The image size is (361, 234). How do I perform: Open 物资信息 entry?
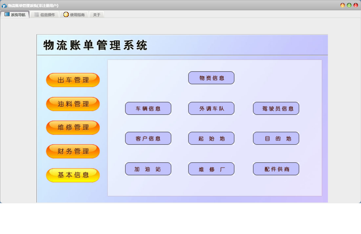[211, 78]
